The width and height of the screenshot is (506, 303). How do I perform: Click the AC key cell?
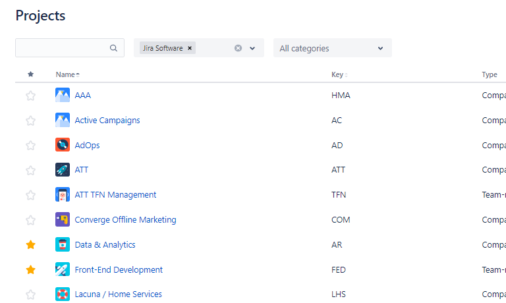pyautogui.click(x=337, y=121)
